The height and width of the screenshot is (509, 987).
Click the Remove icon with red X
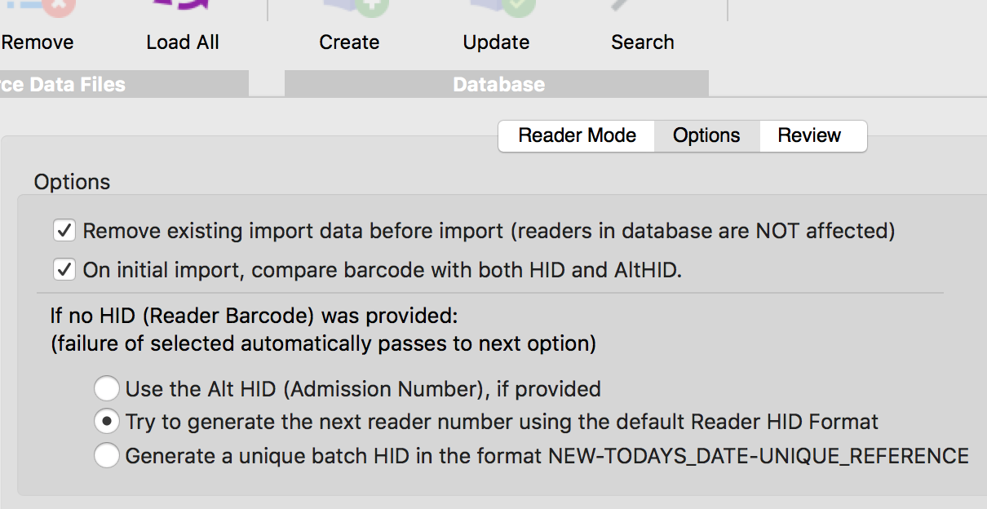tap(39, 8)
